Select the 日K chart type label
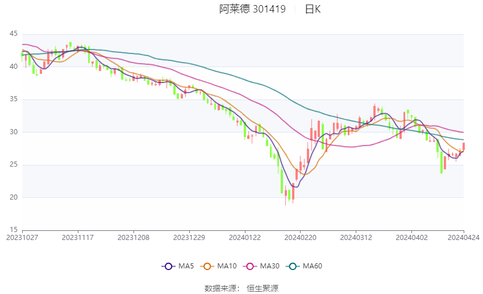Image resolution: width=483 pixels, height=294 pixels. pyautogui.click(x=313, y=9)
